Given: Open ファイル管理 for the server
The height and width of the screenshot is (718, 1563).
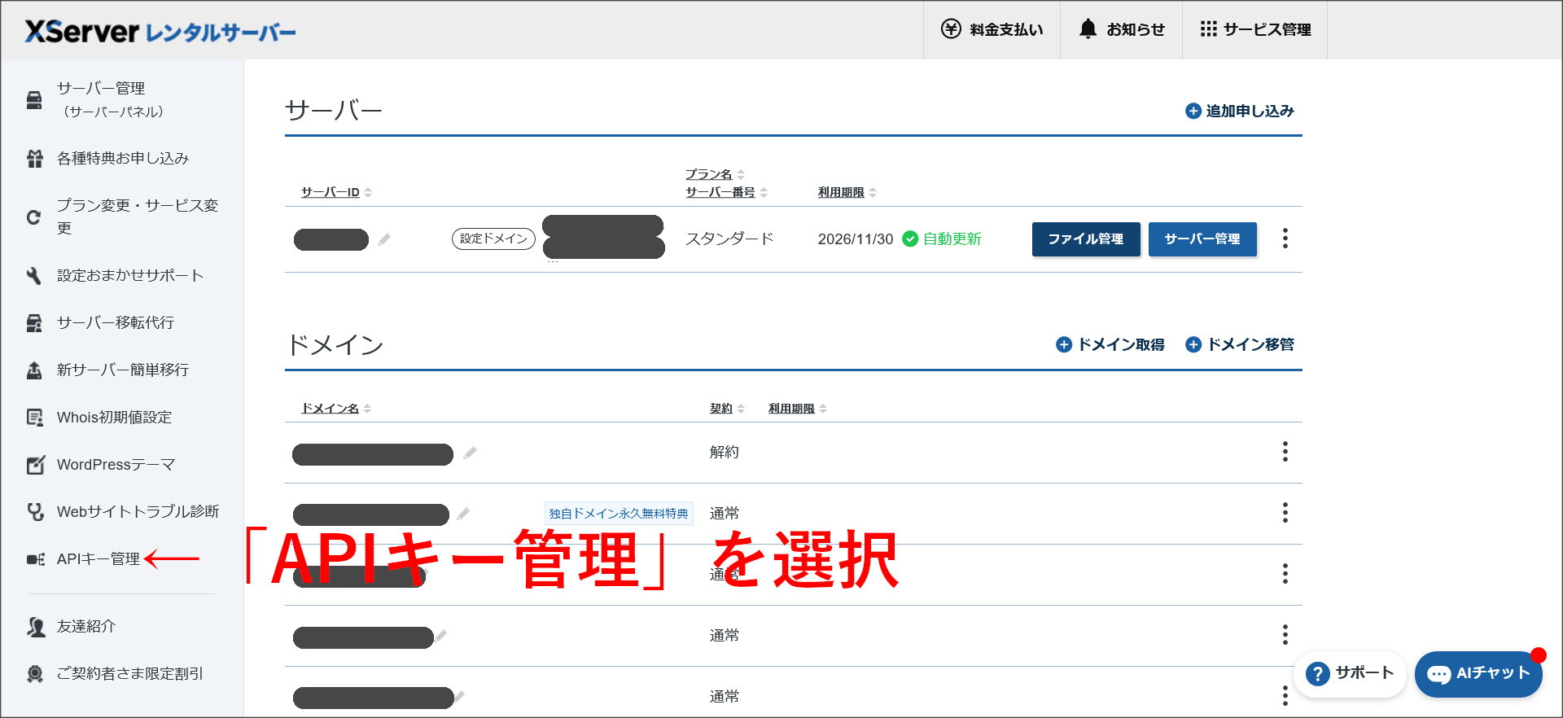Looking at the screenshot, I should tap(1086, 239).
